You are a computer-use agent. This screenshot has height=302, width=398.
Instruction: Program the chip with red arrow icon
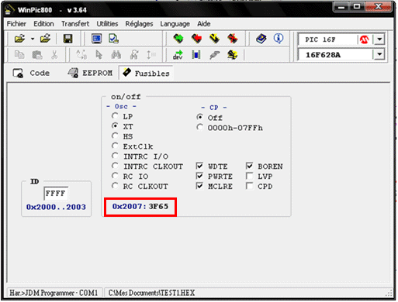pos(196,39)
